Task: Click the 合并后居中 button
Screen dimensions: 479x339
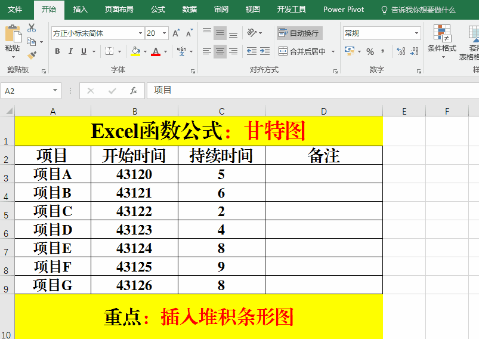Action: [x=303, y=52]
